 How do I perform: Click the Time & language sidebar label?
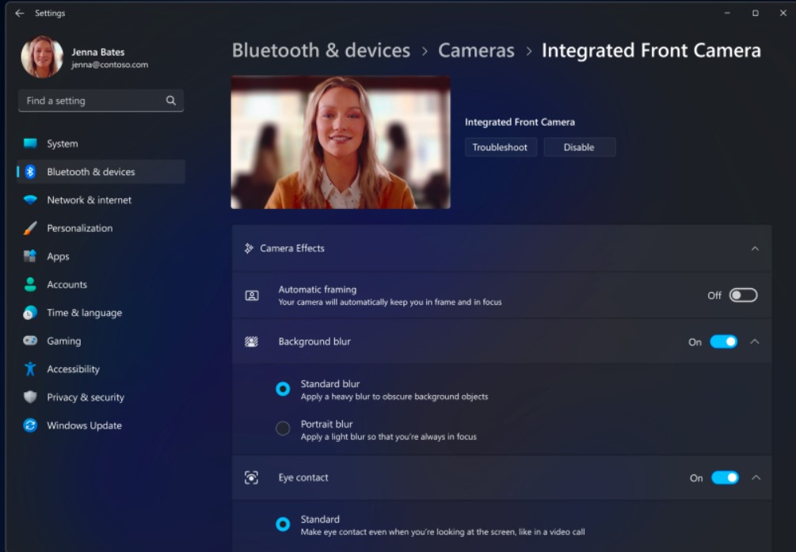tap(84, 313)
